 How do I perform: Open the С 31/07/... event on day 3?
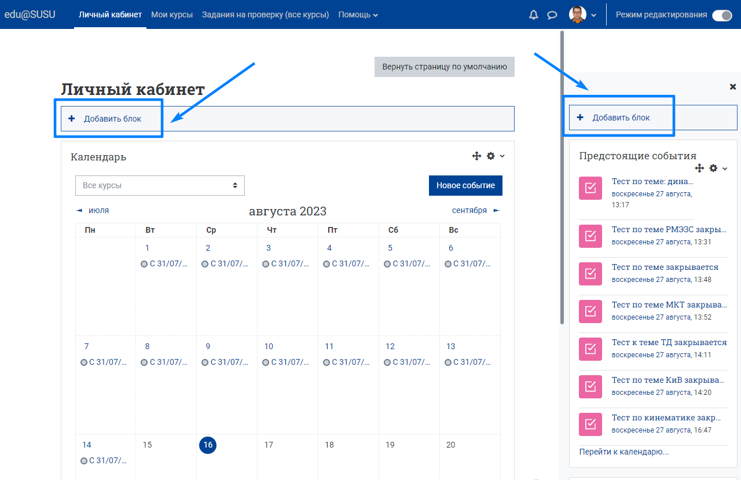pyautogui.click(x=285, y=263)
